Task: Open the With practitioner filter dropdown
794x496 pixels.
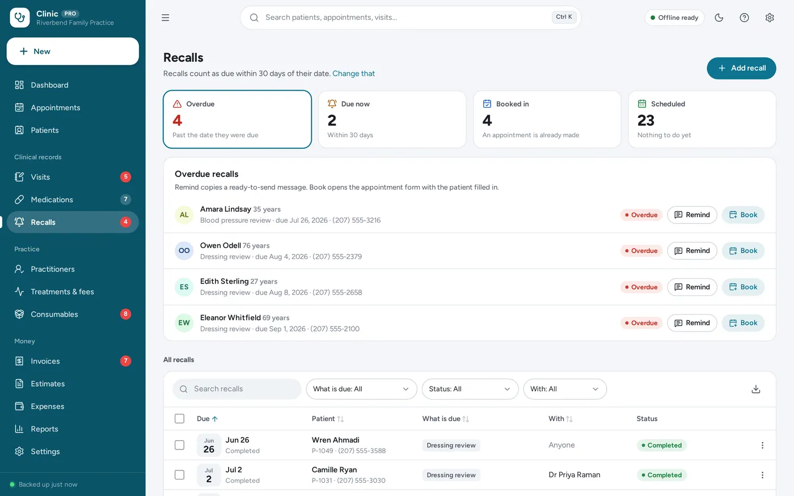Action: [565, 389]
